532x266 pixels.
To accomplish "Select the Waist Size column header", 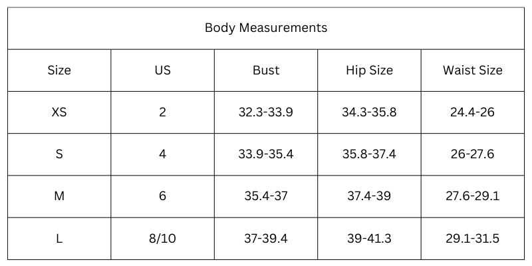I will 472,70.
